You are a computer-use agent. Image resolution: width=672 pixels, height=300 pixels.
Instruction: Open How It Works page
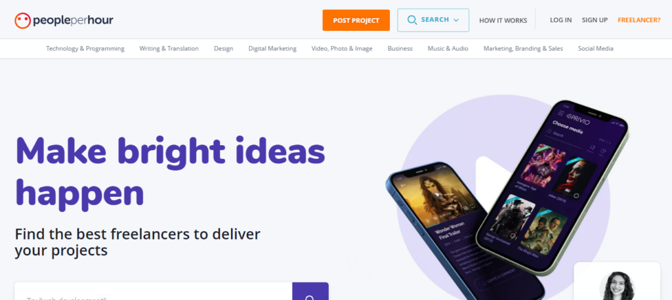(503, 20)
